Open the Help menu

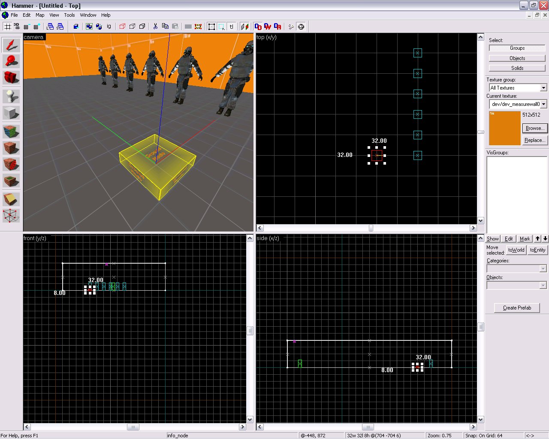pos(106,15)
